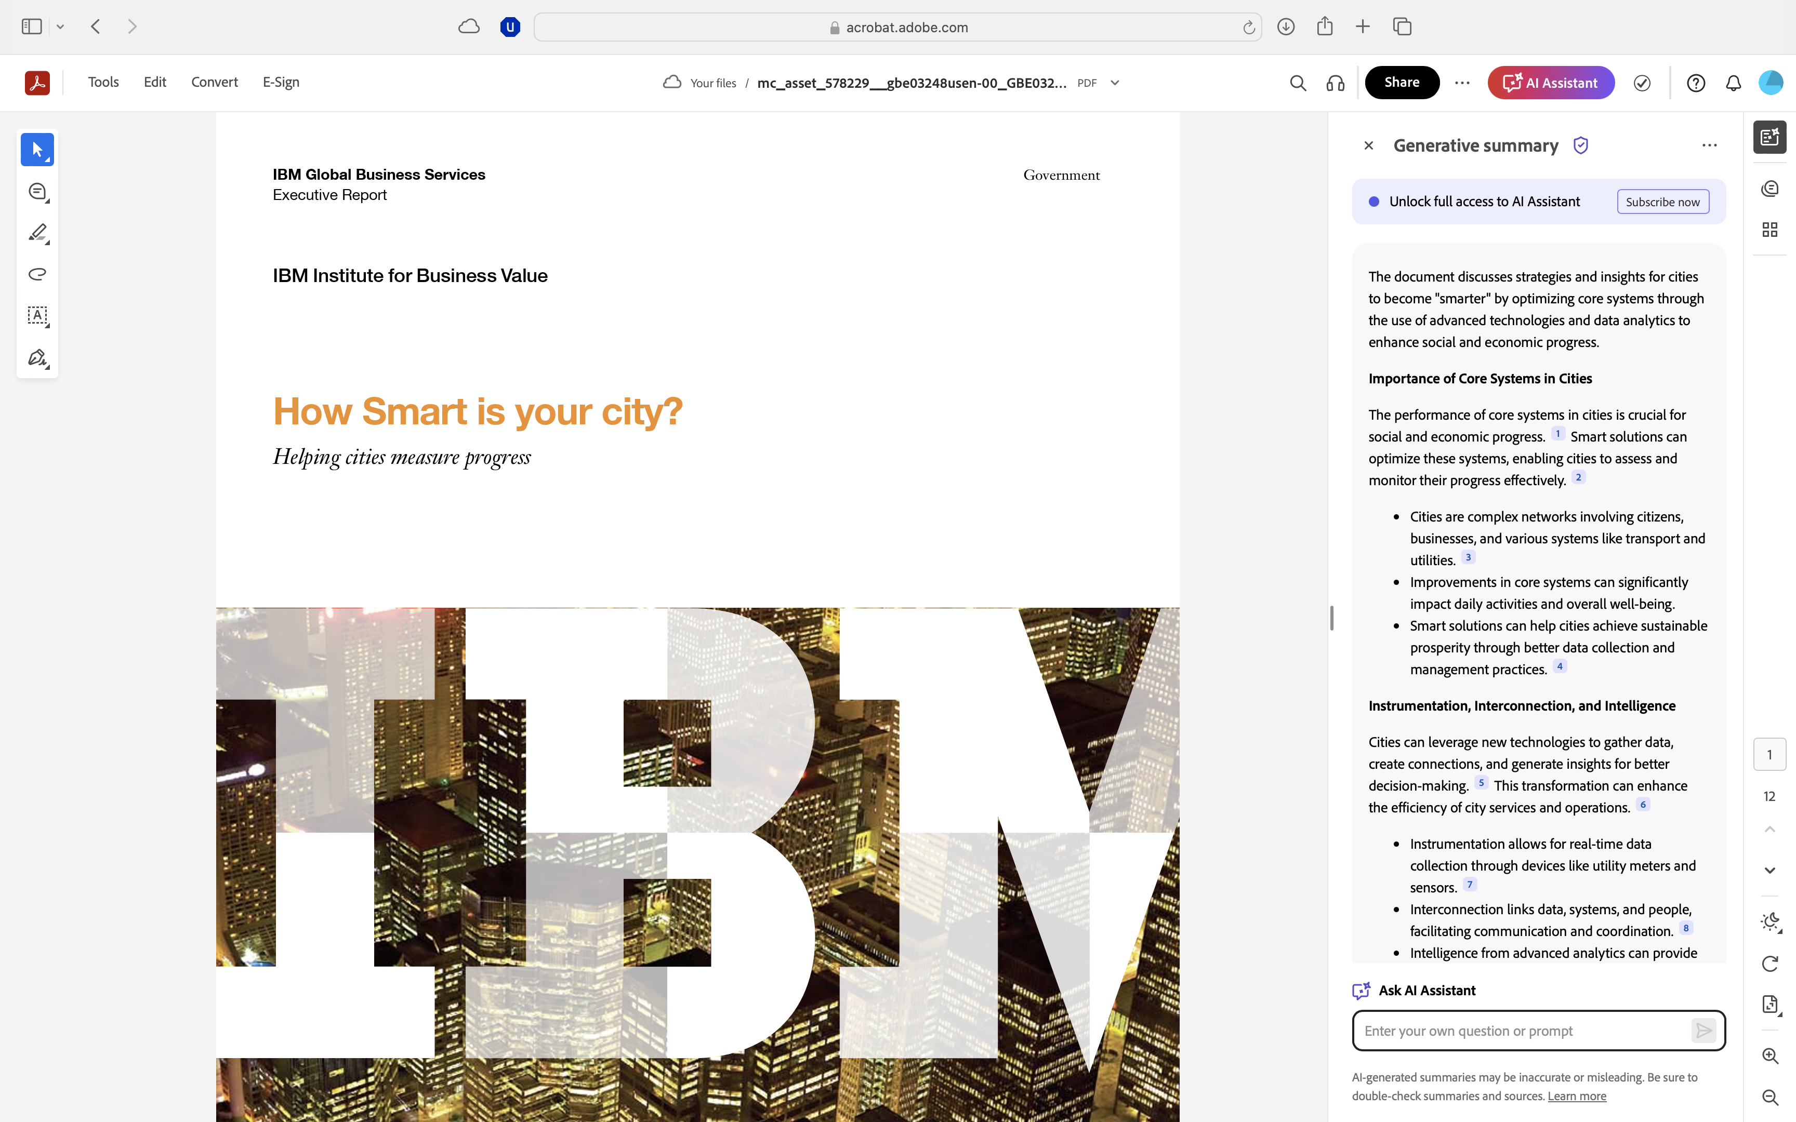
Task: Show Safari tab overview
Action: click(x=1402, y=26)
